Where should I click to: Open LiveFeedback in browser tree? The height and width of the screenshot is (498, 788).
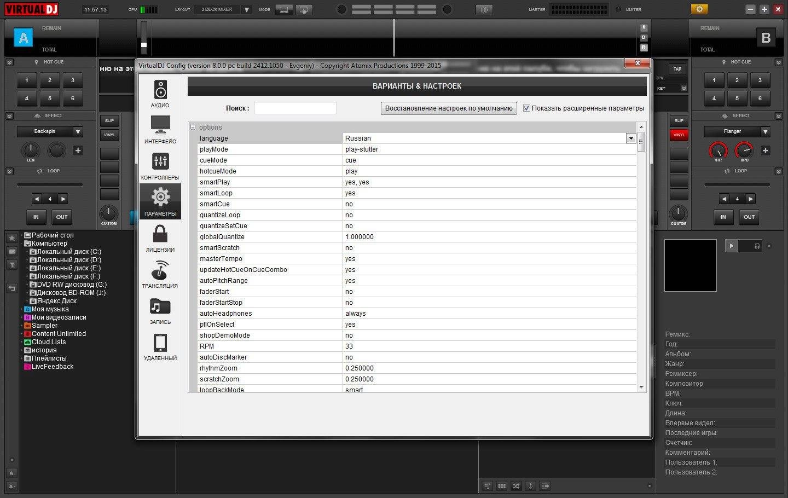pyautogui.click(x=53, y=367)
